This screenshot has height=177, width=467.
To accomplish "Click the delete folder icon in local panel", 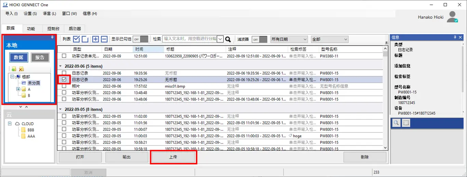I will pyautogui.click(x=21, y=69).
